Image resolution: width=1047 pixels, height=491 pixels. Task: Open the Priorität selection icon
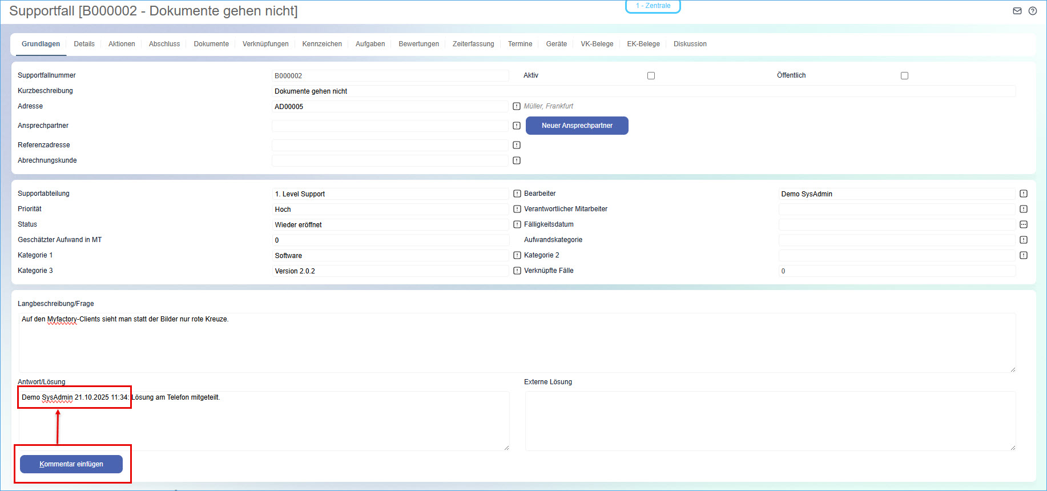click(x=517, y=209)
